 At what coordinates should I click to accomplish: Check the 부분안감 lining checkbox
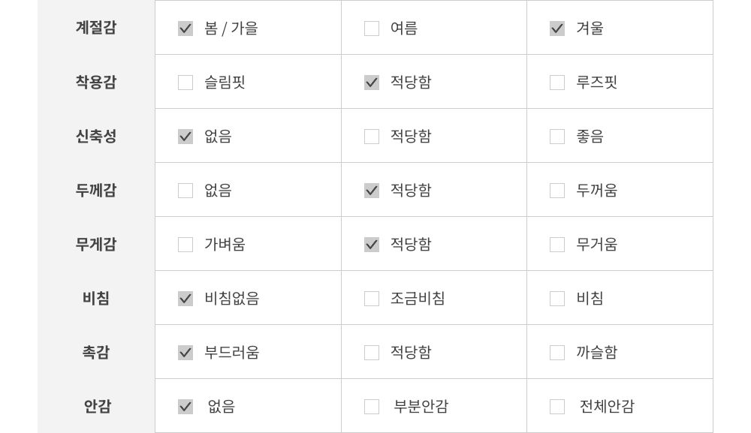point(372,407)
